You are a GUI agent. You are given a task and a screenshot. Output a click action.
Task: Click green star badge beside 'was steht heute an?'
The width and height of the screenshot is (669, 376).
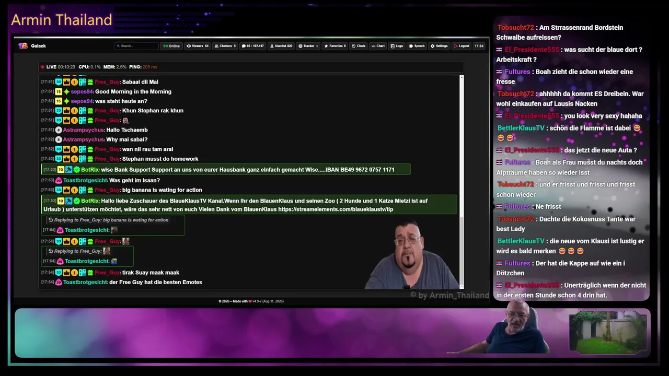pos(66,101)
